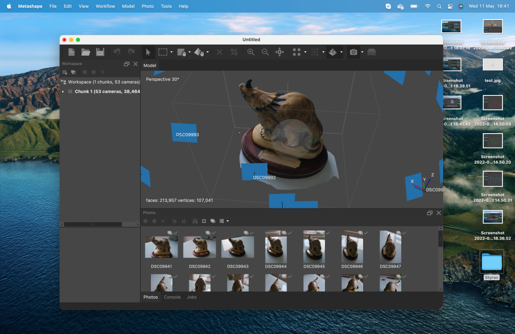The width and height of the screenshot is (515, 334).
Task: Uncheck the enable mark on DSC09941
Action: [174, 232]
